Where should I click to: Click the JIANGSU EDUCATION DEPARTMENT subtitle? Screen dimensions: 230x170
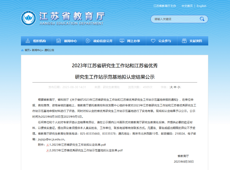(x=71, y=23)
